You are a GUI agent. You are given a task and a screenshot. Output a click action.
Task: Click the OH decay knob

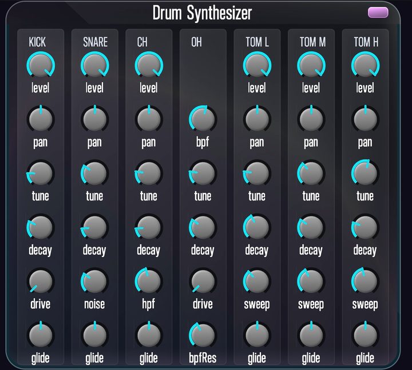coord(203,227)
